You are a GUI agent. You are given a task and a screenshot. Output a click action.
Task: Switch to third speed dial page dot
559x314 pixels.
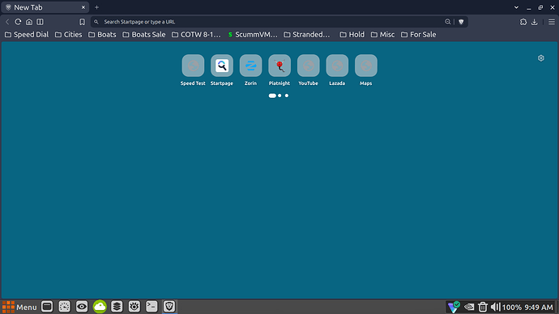287,95
